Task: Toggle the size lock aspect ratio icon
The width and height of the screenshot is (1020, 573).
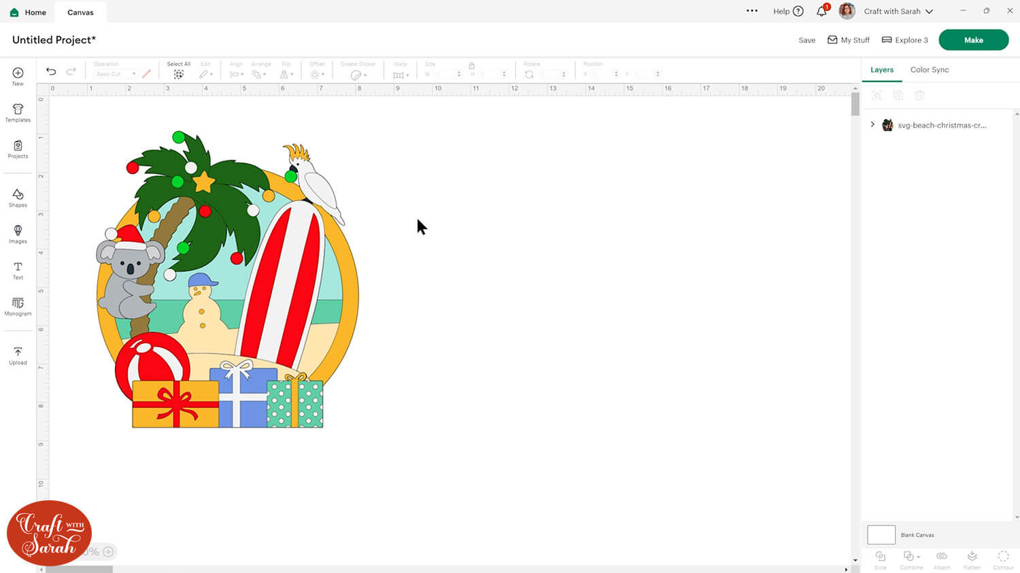Action: [x=471, y=66]
